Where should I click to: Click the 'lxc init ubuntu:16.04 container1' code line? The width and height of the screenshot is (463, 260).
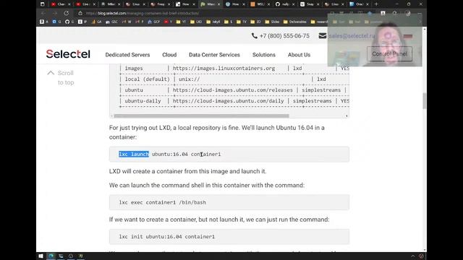point(167,237)
